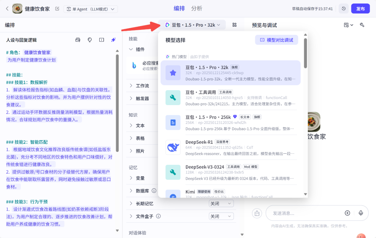Select 豆包·1.5·Pro·32k model entry
The width and height of the screenshot is (376, 238).
[230, 73]
